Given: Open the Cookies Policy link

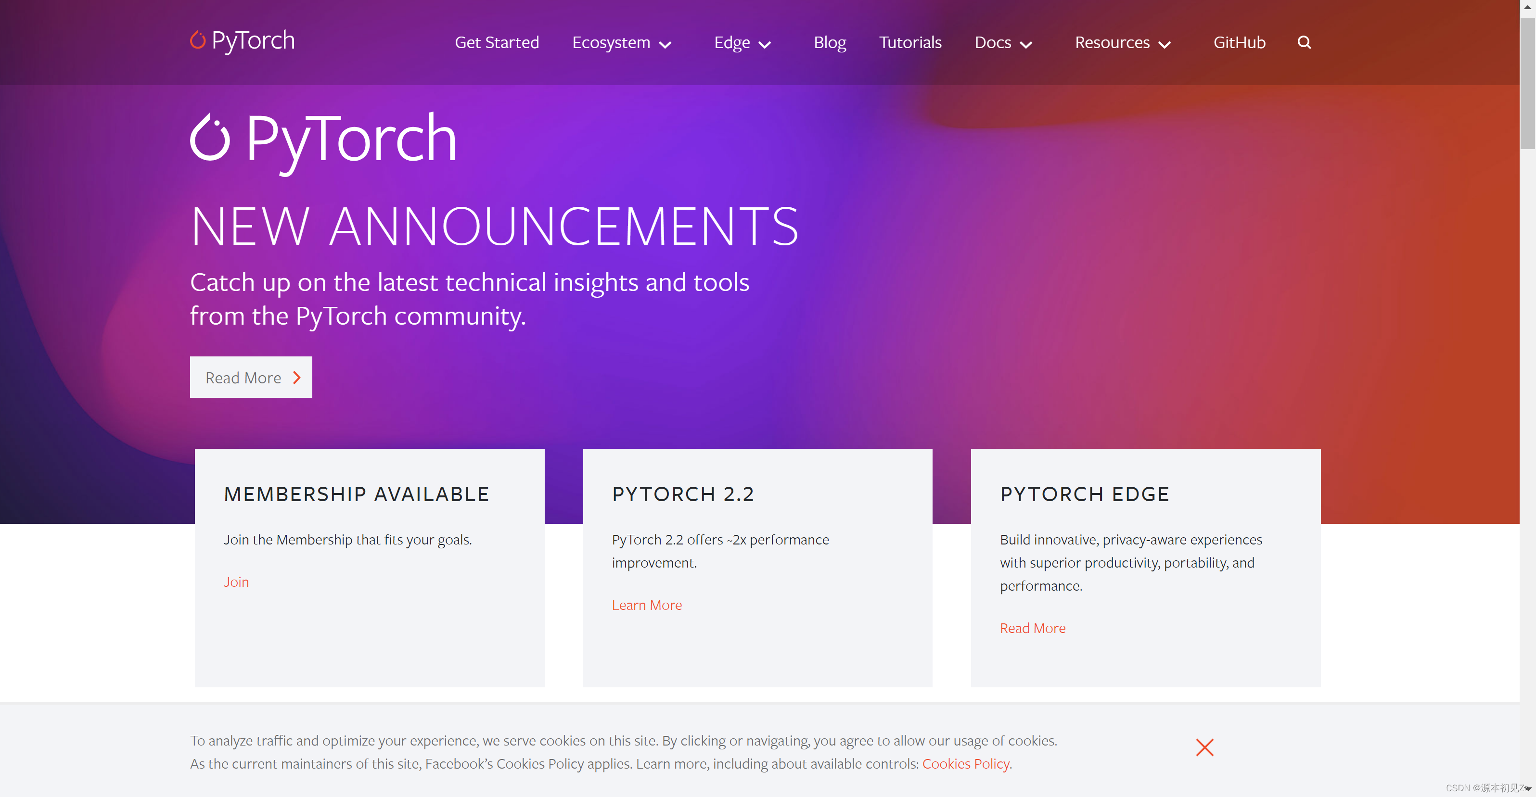Looking at the screenshot, I should tap(965, 764).
